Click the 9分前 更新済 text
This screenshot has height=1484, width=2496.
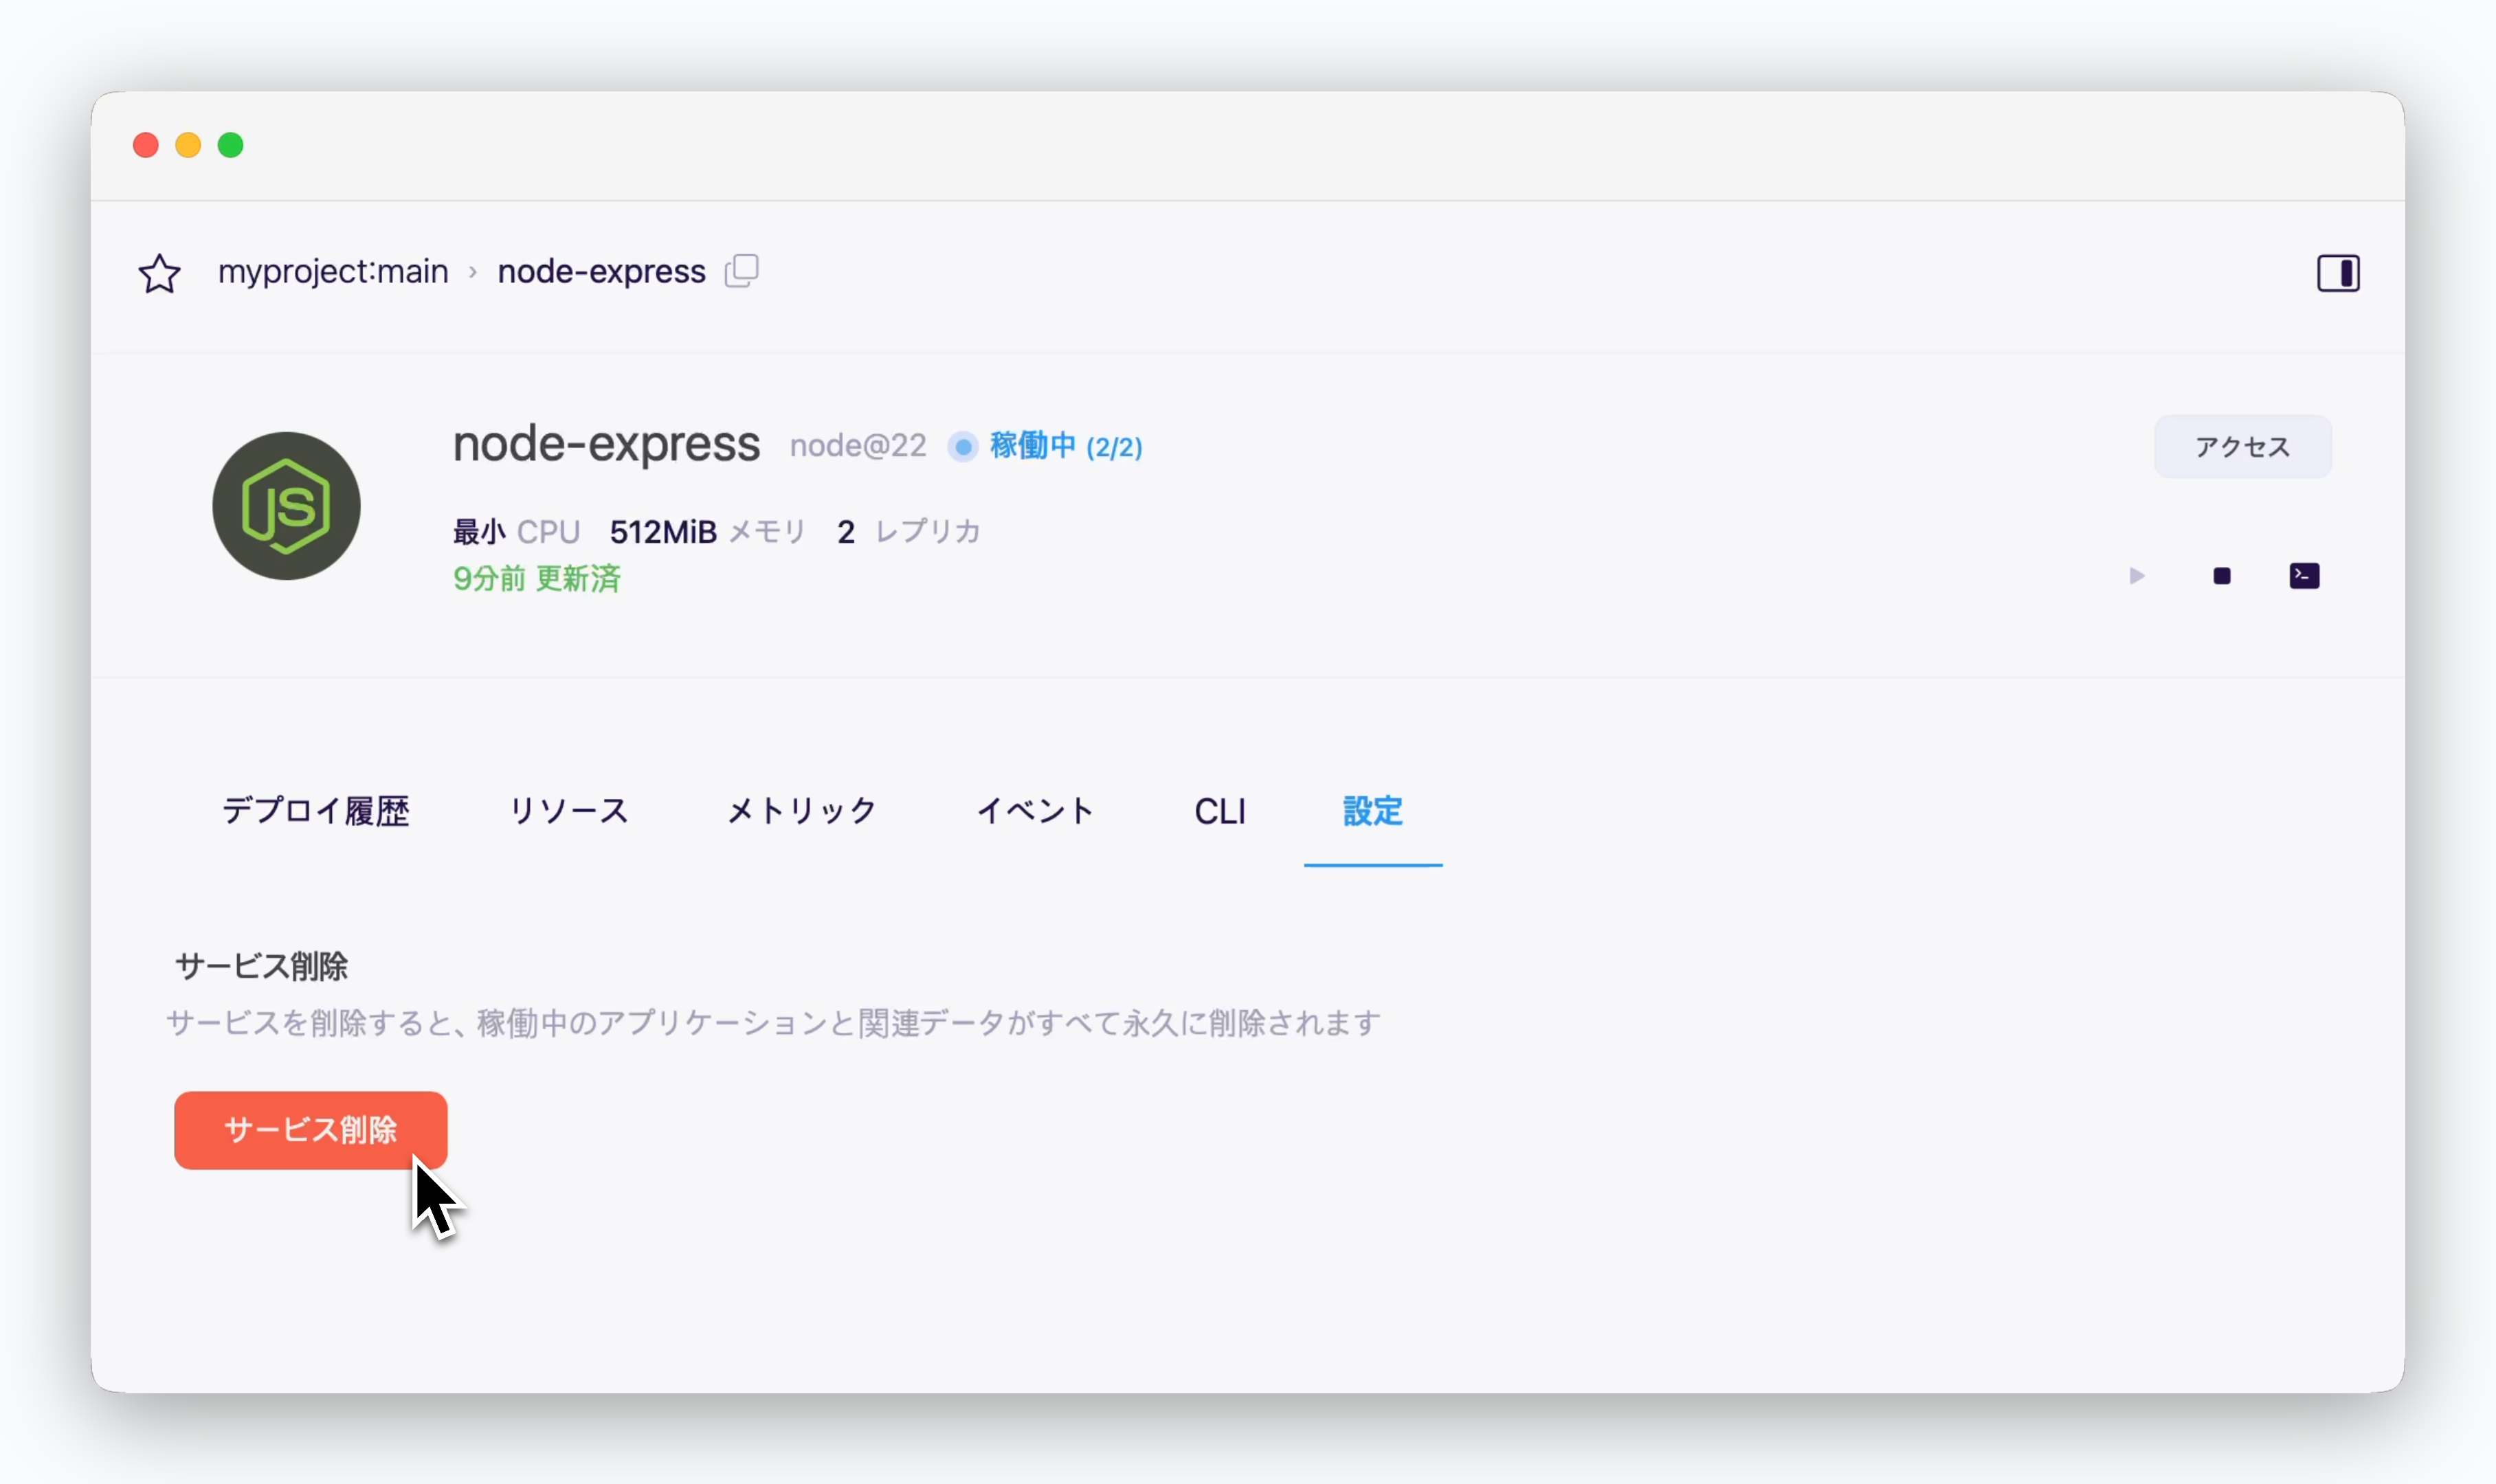[x=537, y=579]
